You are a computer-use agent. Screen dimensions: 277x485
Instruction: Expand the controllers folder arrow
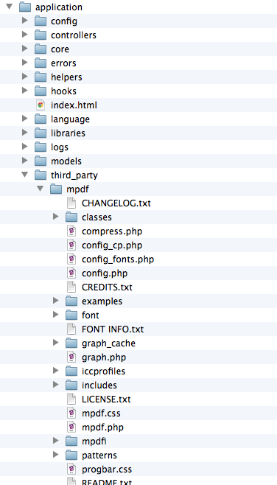tap(25, 35)
